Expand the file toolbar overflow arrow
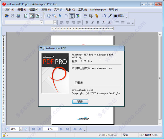This screenshot has height=139, width=164. click(42, 17)
